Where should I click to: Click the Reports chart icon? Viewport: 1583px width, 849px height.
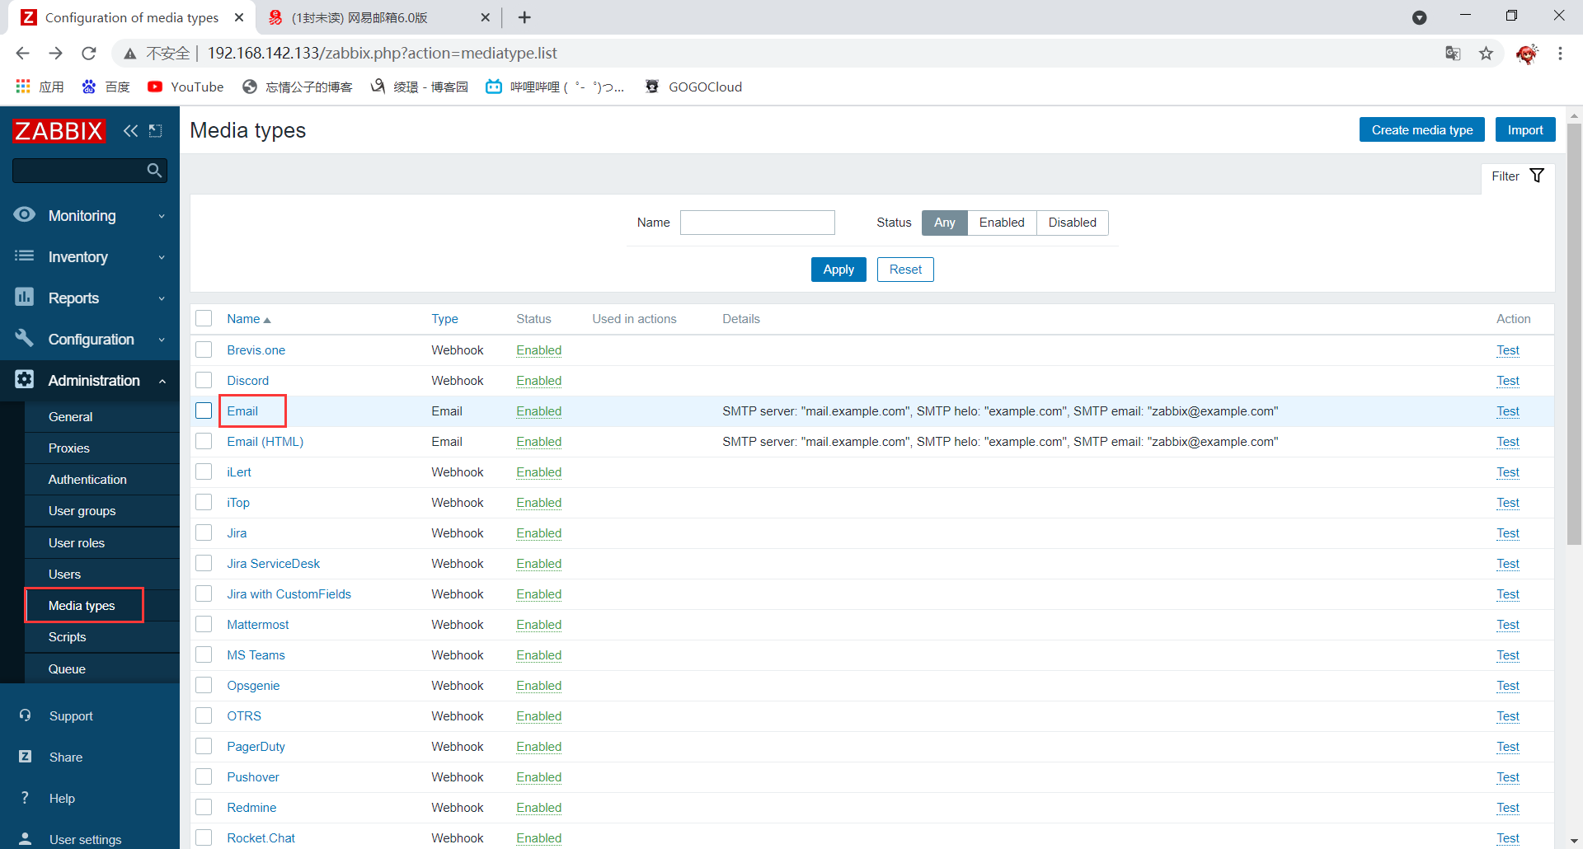pos(25,298)
